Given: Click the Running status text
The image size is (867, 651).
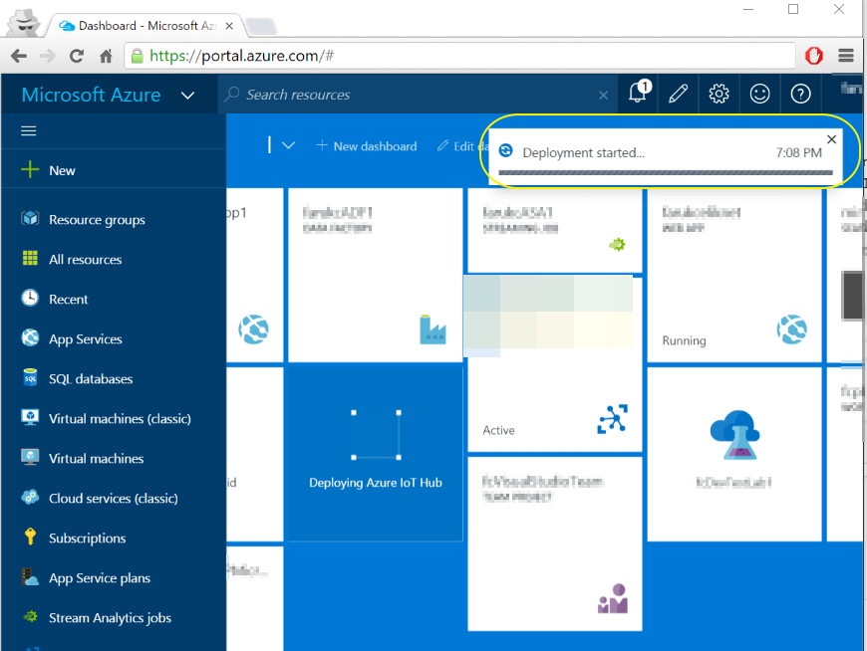Looking at the screenshot, I should 684,340.
